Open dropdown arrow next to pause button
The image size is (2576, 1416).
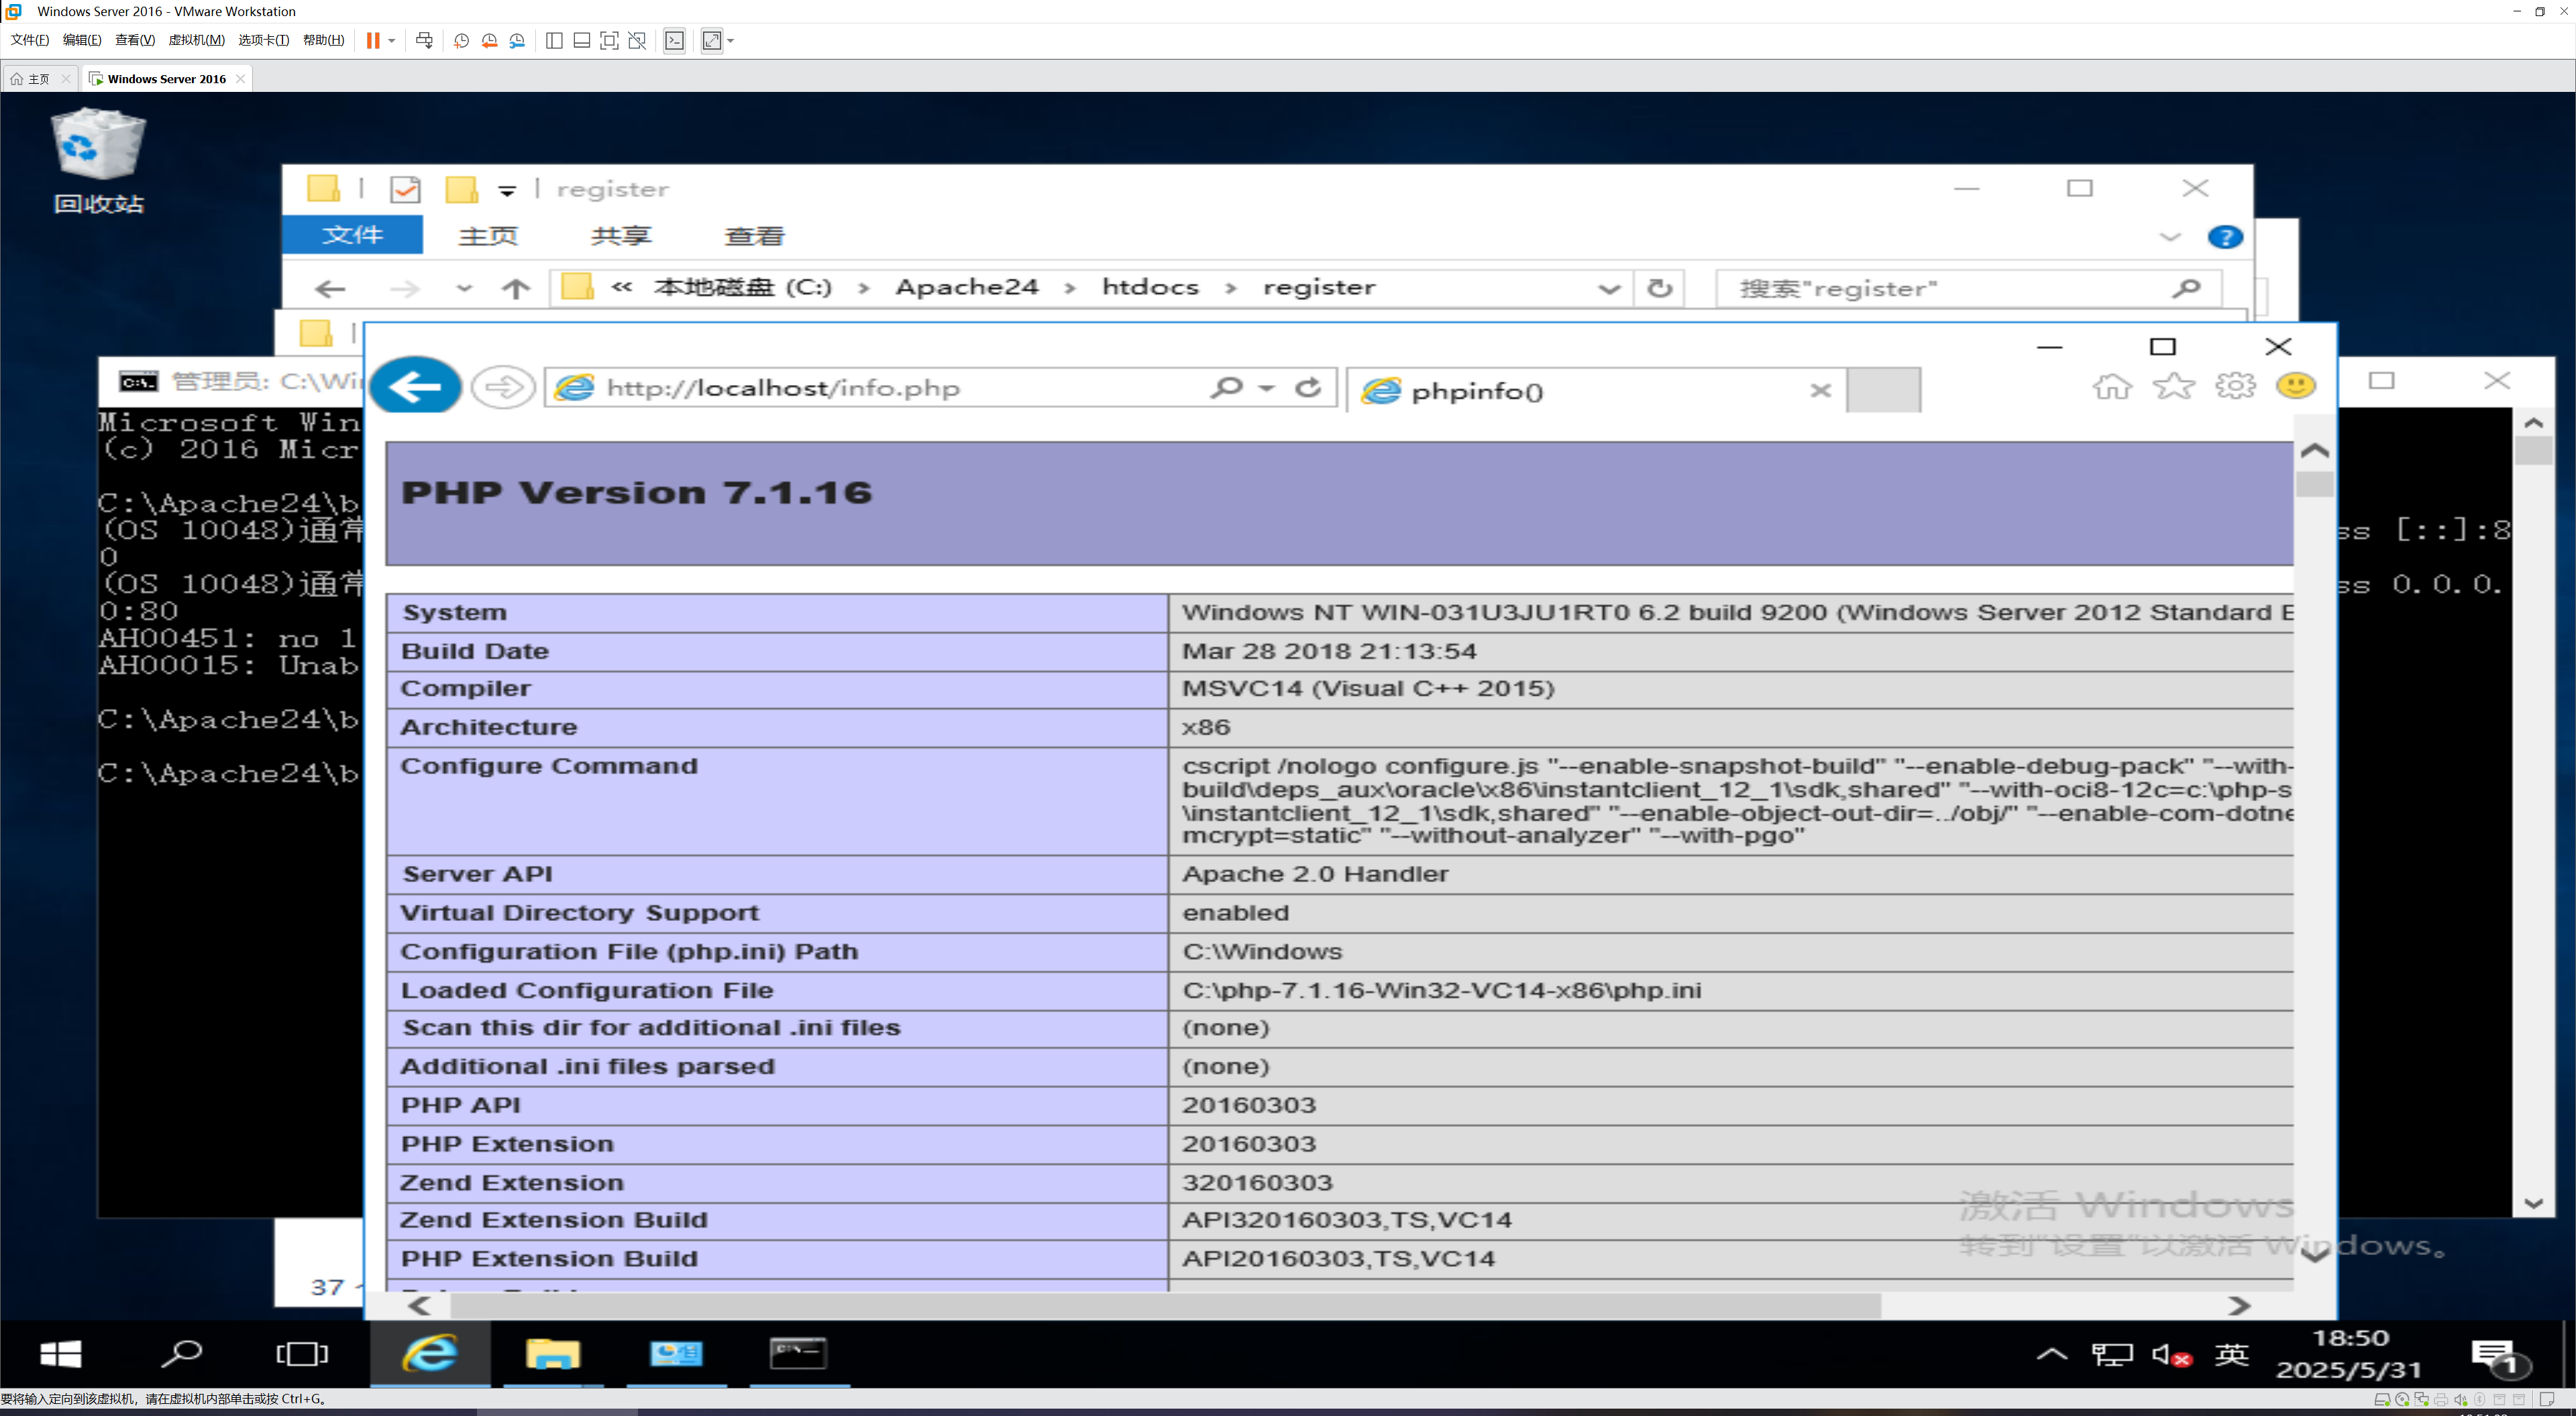392,41
